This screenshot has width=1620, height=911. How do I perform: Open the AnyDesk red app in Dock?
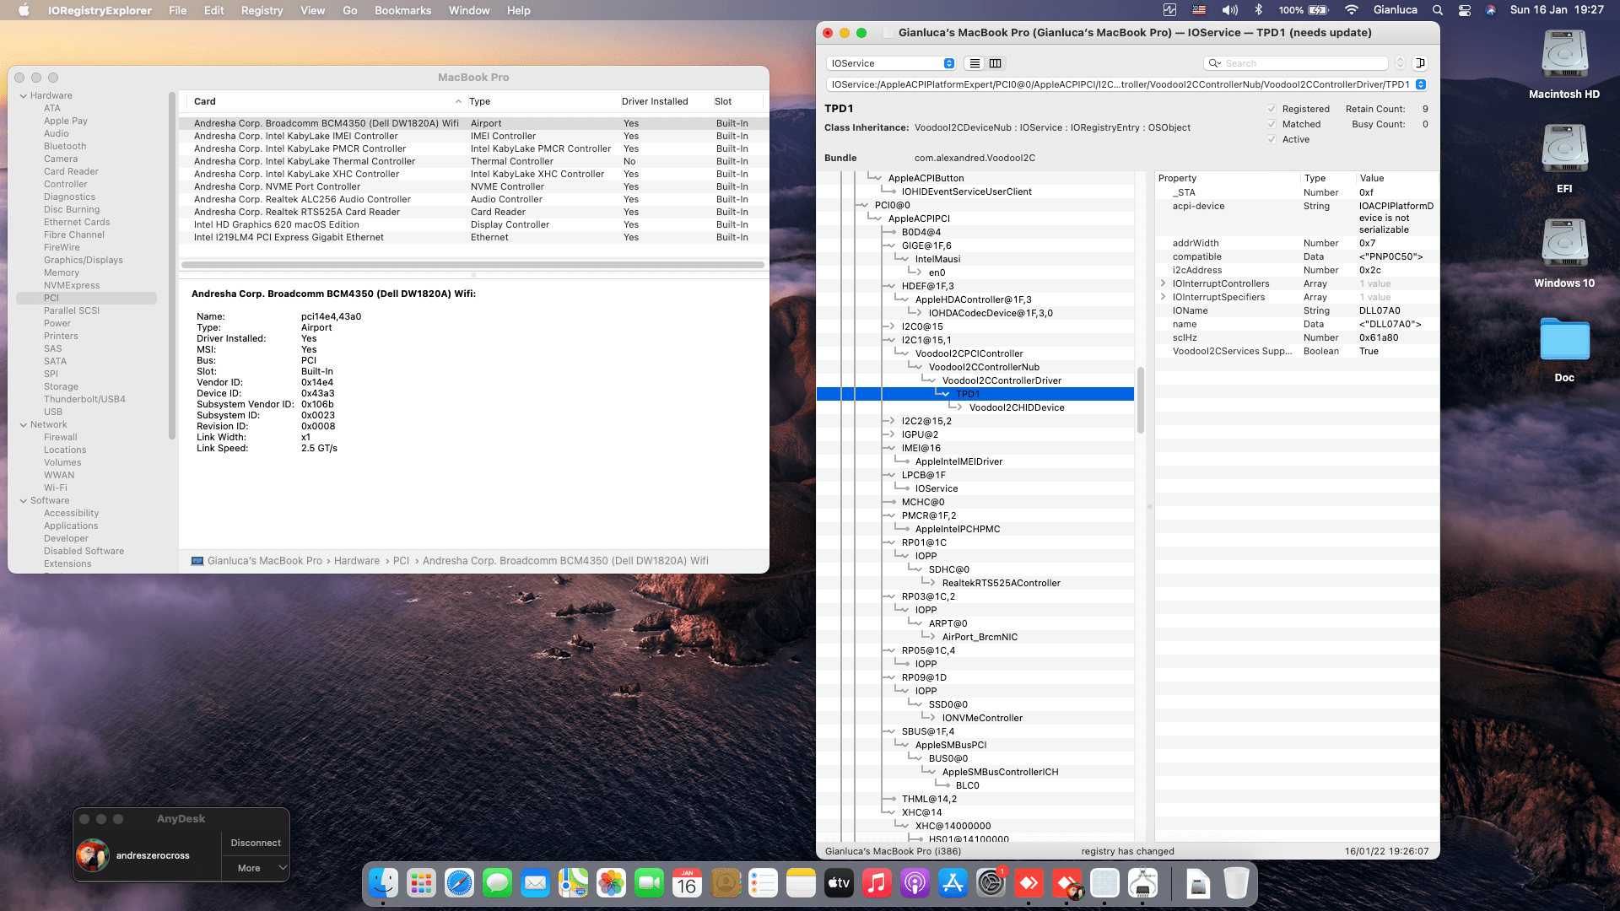(1029, 883)
